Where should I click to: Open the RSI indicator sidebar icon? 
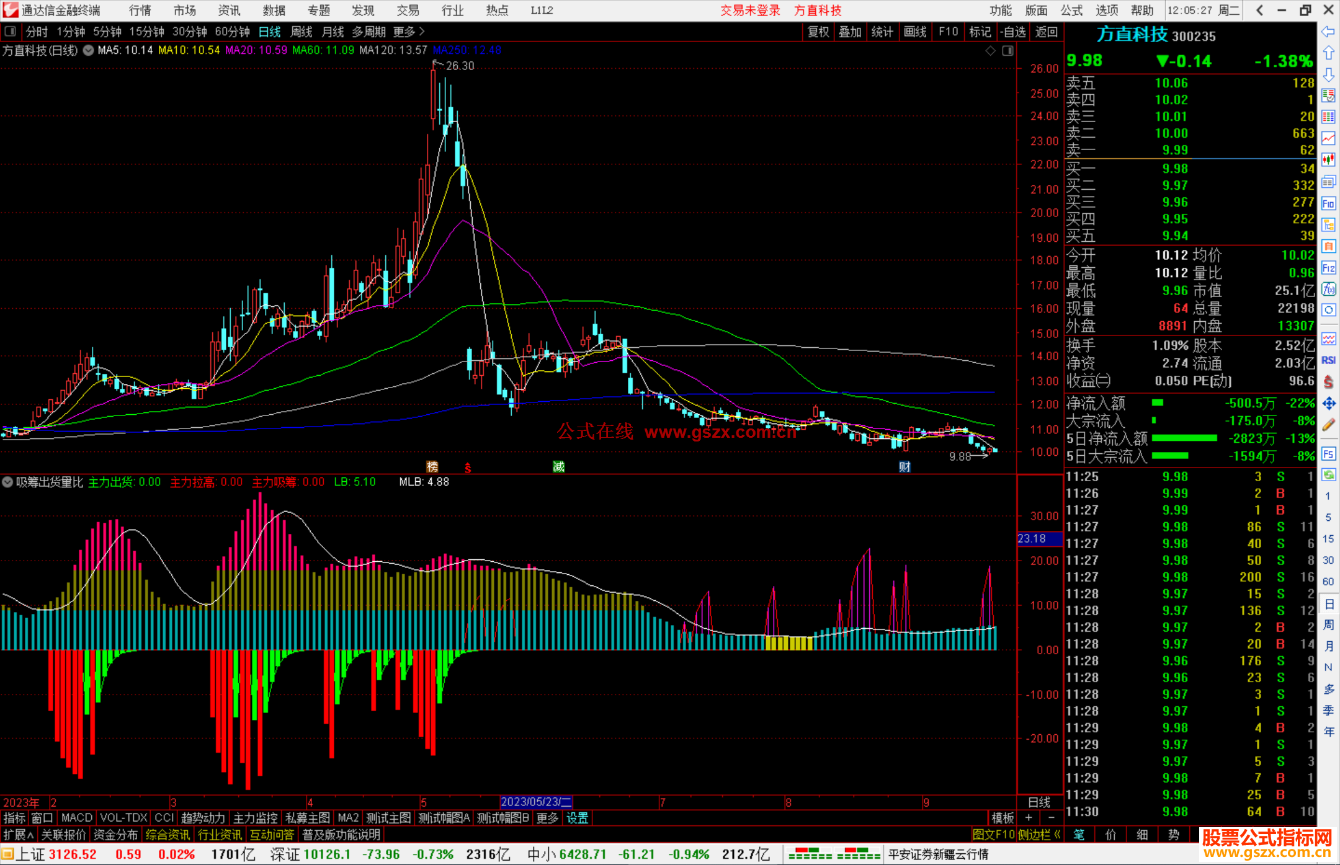pos(1328,360)
